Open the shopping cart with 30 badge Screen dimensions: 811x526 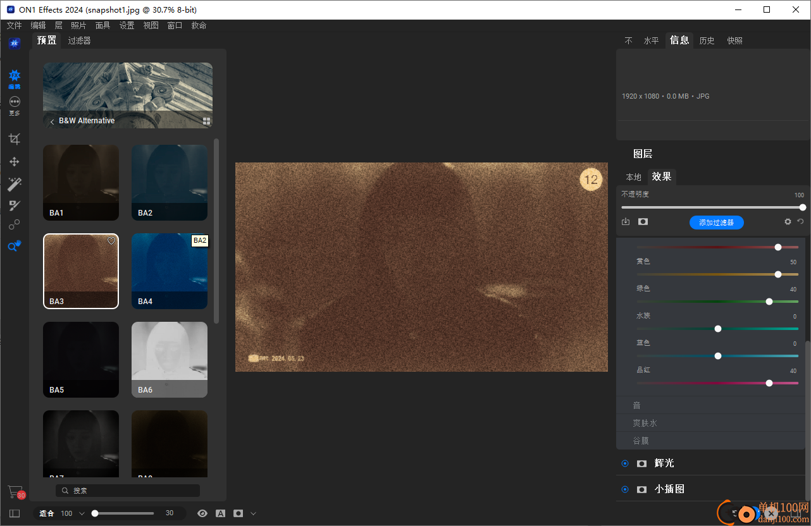tap(15, 492)
